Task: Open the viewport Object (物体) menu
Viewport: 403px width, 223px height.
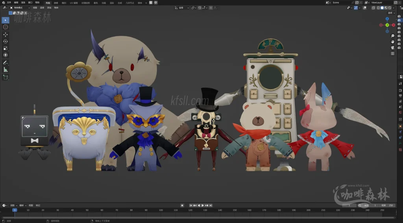Action: (x=56, y=8)
